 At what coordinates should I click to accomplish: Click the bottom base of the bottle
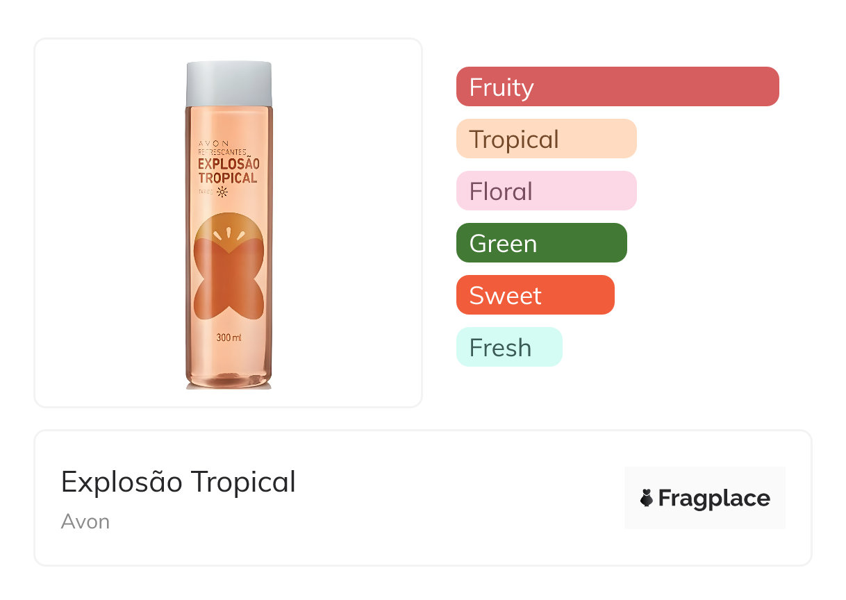coord(229,381)
